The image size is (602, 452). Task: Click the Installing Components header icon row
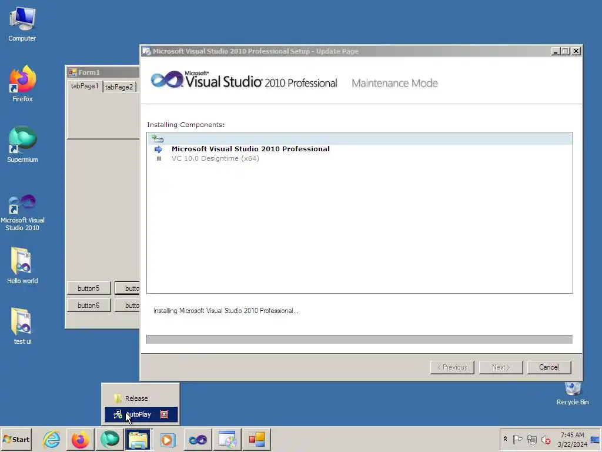coord(359,139)
